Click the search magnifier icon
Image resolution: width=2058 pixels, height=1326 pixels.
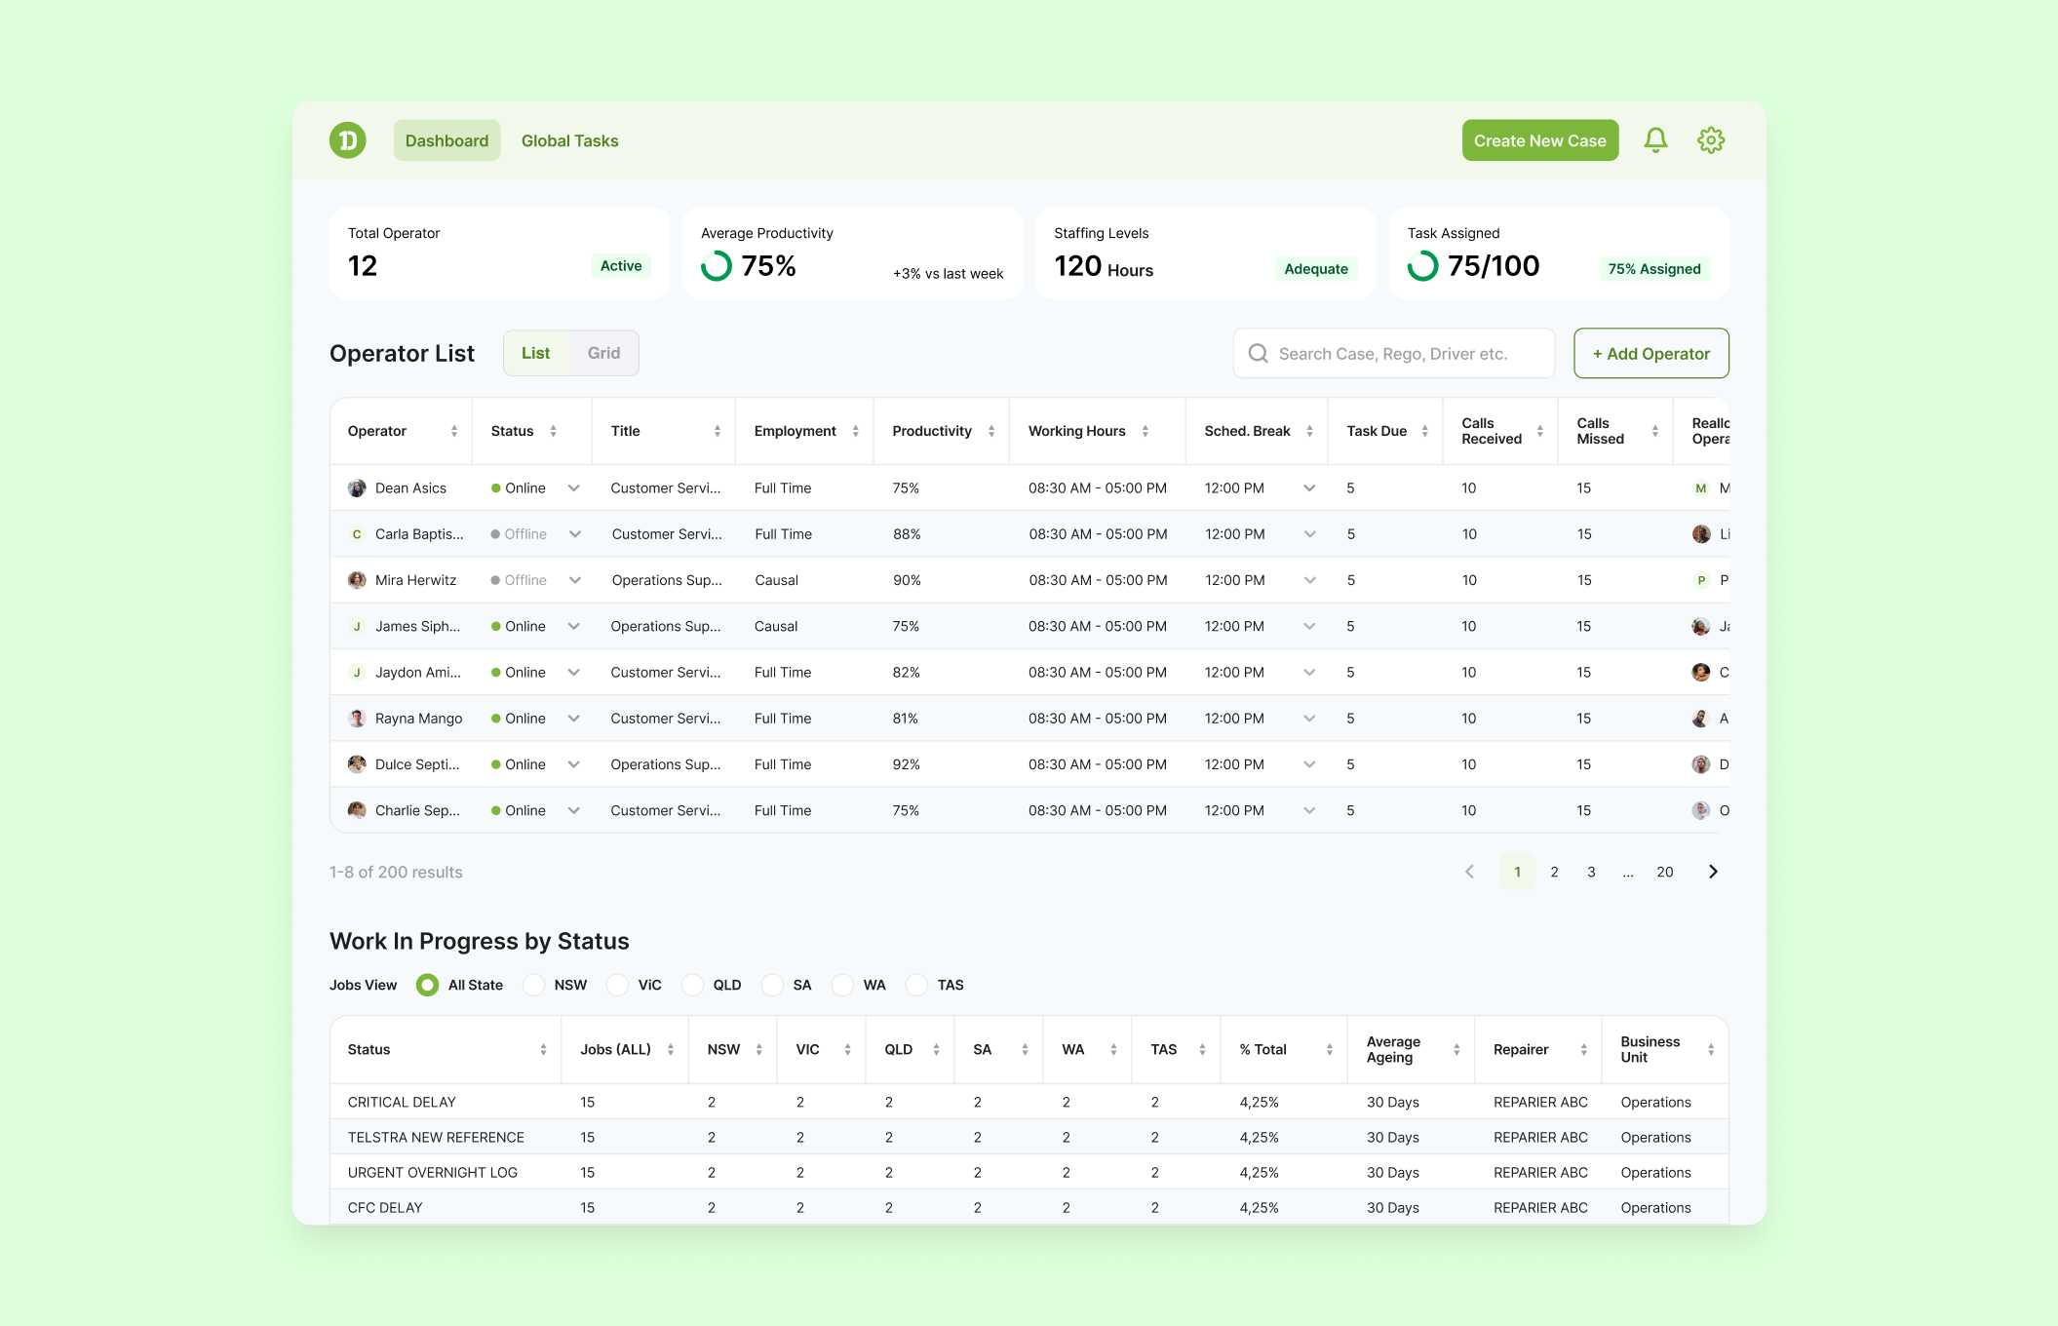pos(1259,353)
